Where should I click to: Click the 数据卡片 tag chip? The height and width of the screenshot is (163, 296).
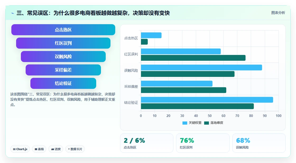(75, 149)
